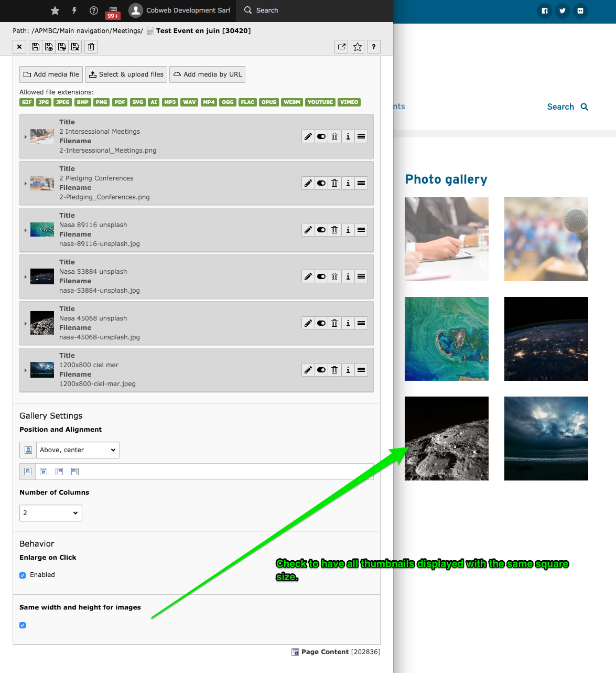Click the Save and create new icon
This screenshot has height=673, width=616.
click(x=62, y=47)
